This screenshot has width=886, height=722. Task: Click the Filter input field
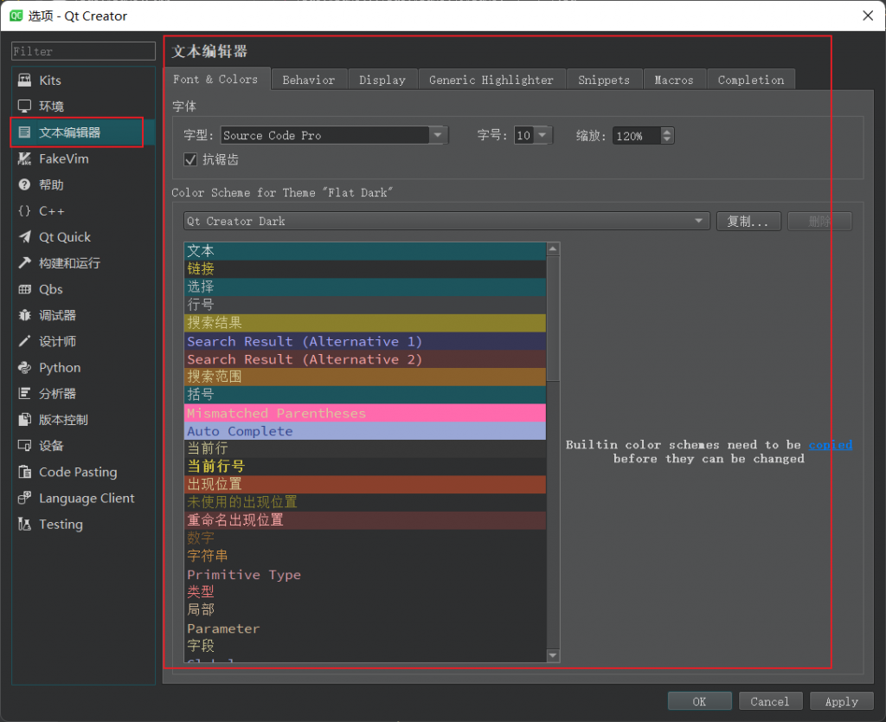tap(83, 51)
